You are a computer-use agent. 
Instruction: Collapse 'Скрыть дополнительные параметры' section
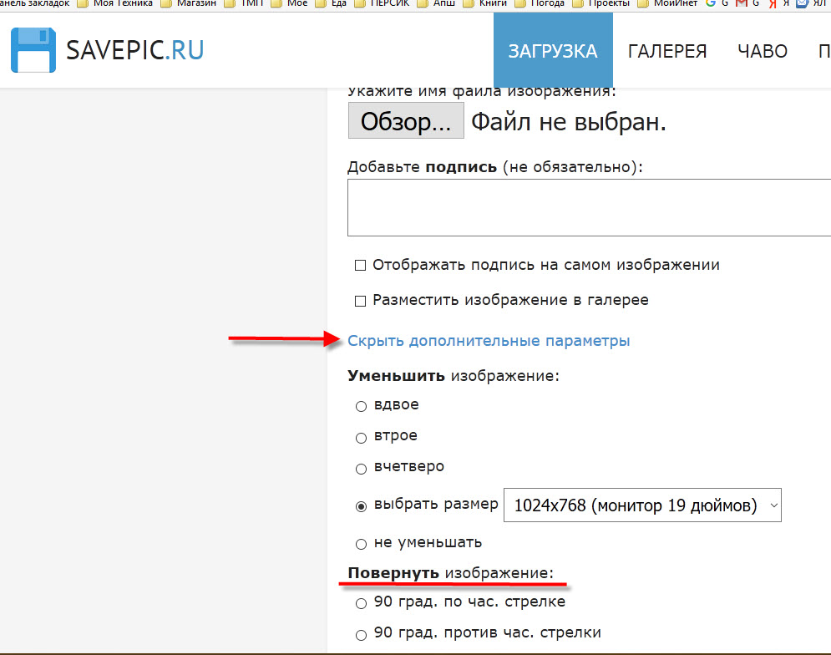[x=489, y=341]
